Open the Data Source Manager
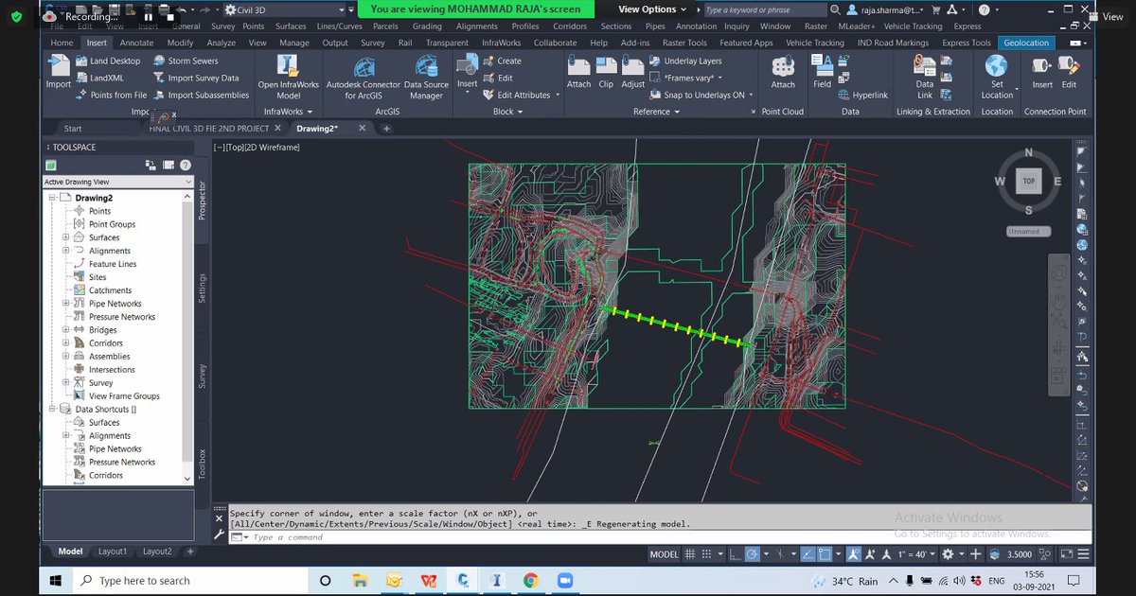The image size is (1136, 596). [426, 80]
